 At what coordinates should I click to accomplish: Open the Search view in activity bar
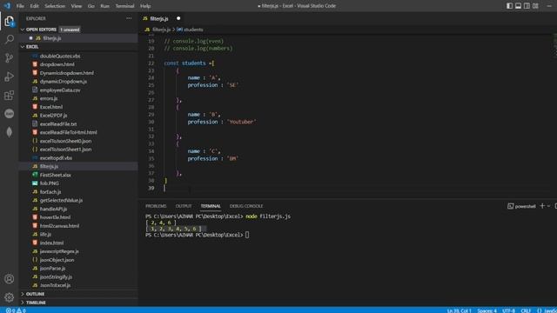10,39
